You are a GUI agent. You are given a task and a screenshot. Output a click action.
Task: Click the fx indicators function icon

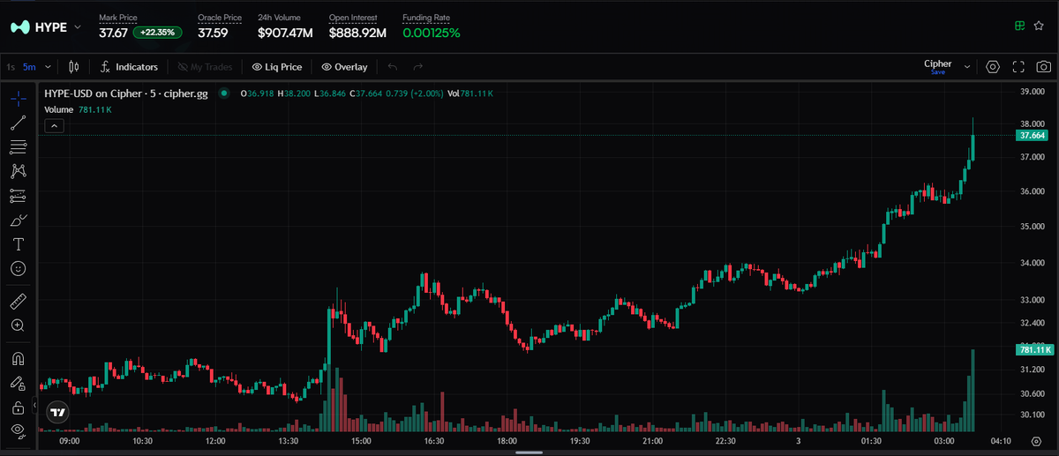(x=105, y=66)
